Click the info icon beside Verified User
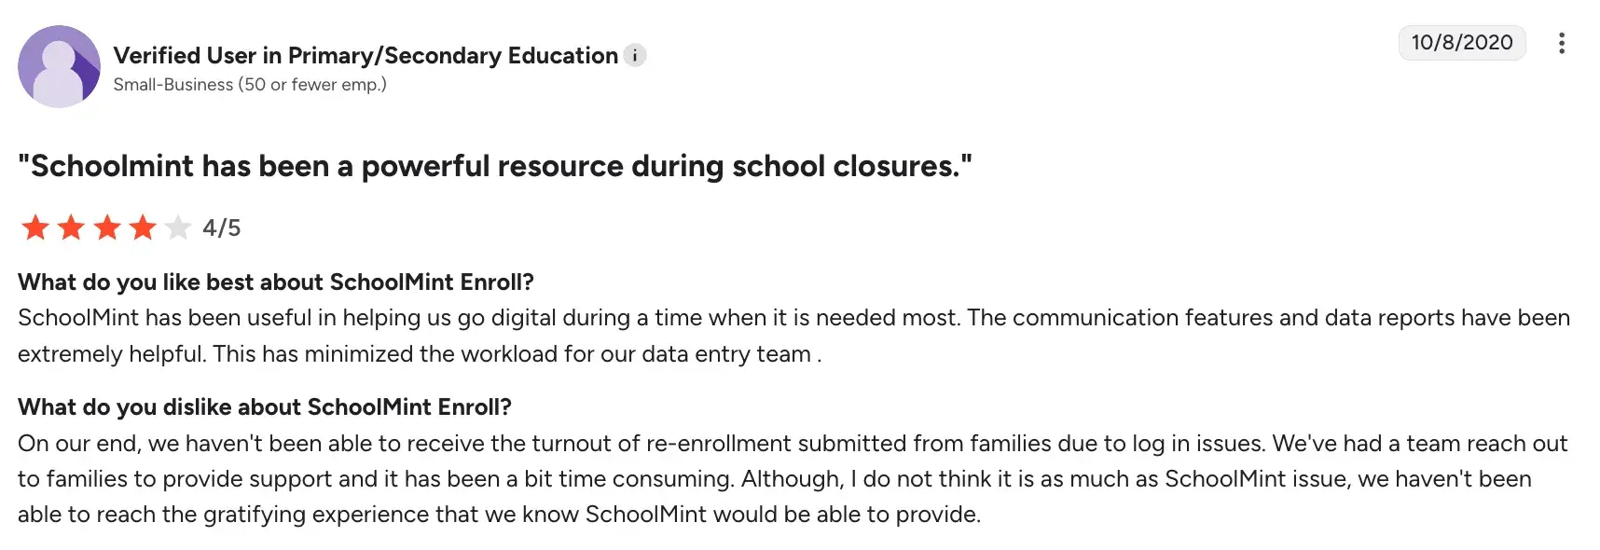Viewport: 1600px width, 550px height. pyautogui.click(x=635, y=56)
